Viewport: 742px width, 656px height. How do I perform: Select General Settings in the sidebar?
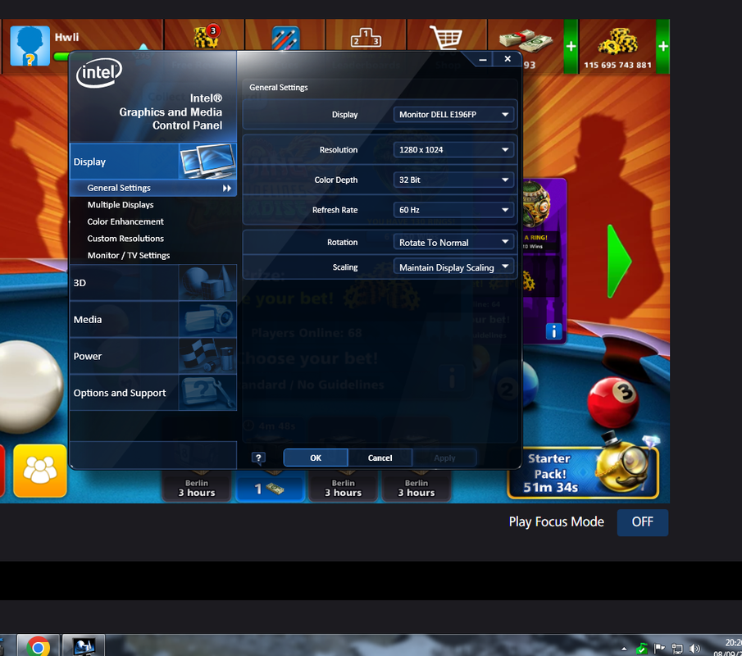[152, 188]
